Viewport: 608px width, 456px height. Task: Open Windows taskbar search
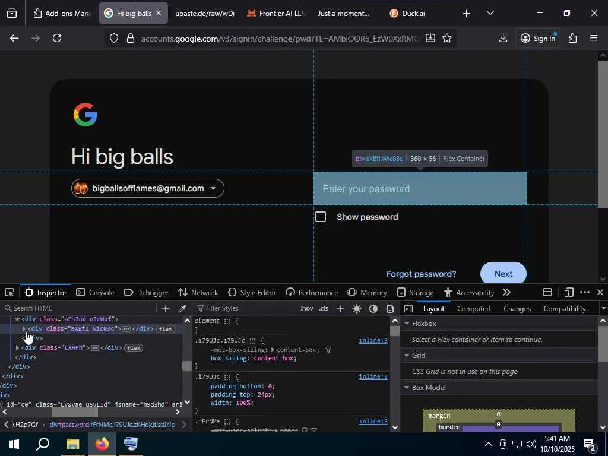pyautogui.click(x=43, y=444)
